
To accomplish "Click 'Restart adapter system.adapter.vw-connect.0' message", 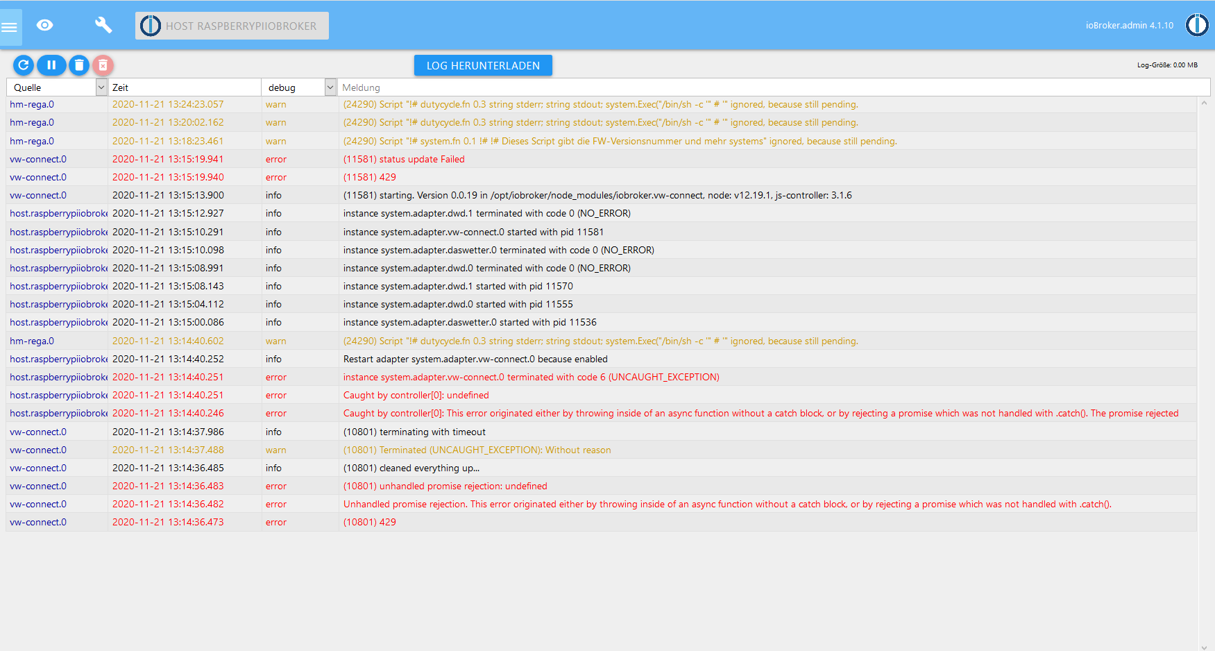I will coord(475,359).
